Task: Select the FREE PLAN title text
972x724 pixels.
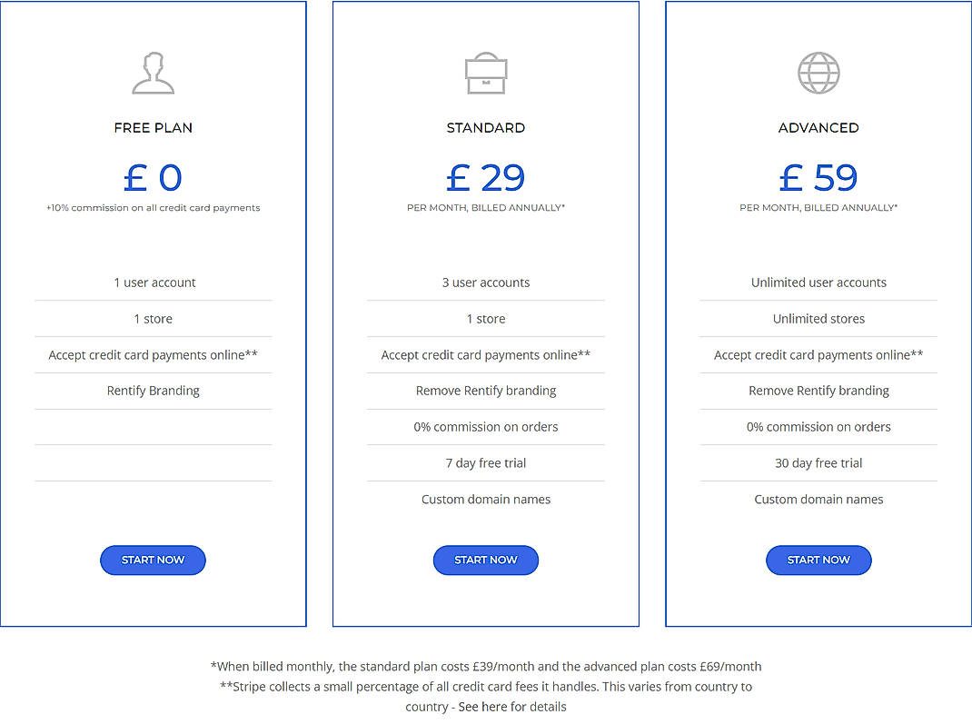Action: tap(153, 128)
